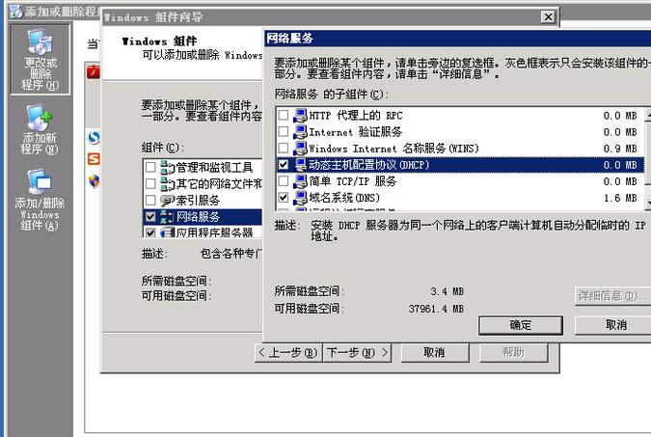Select the 索引服务 row text

click(198, 201)
